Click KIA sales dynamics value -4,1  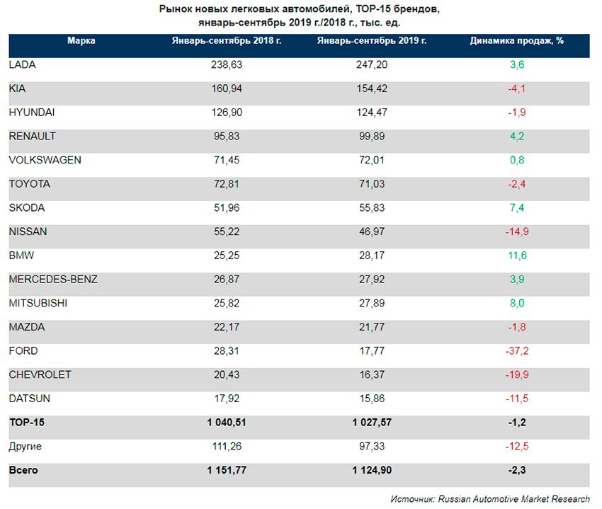pyautogui.click(x=517, y=88)
